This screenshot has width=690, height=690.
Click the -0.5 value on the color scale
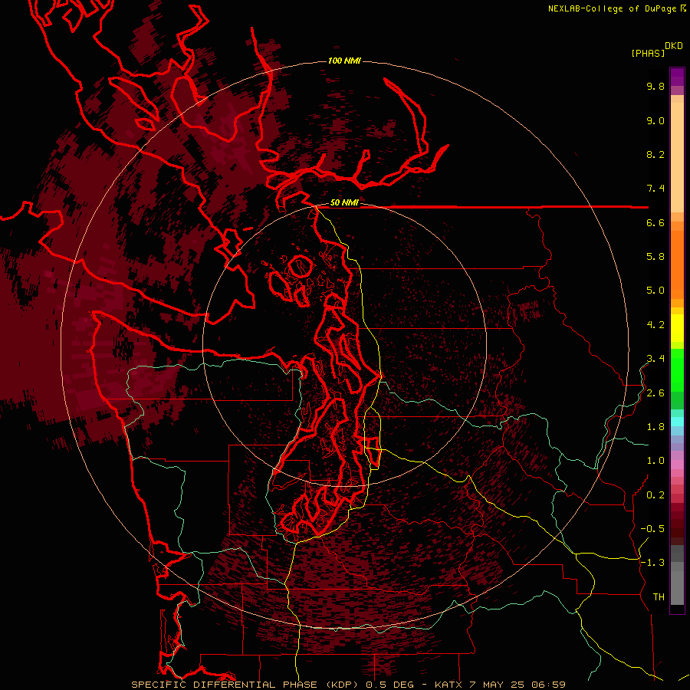pos(652,529)
